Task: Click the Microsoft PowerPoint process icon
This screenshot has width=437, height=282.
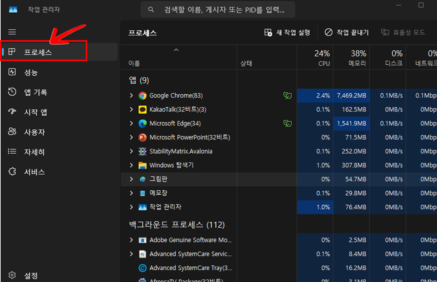Action: 142,137
